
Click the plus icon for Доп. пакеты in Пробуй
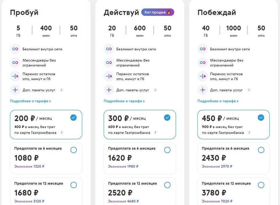15,90
